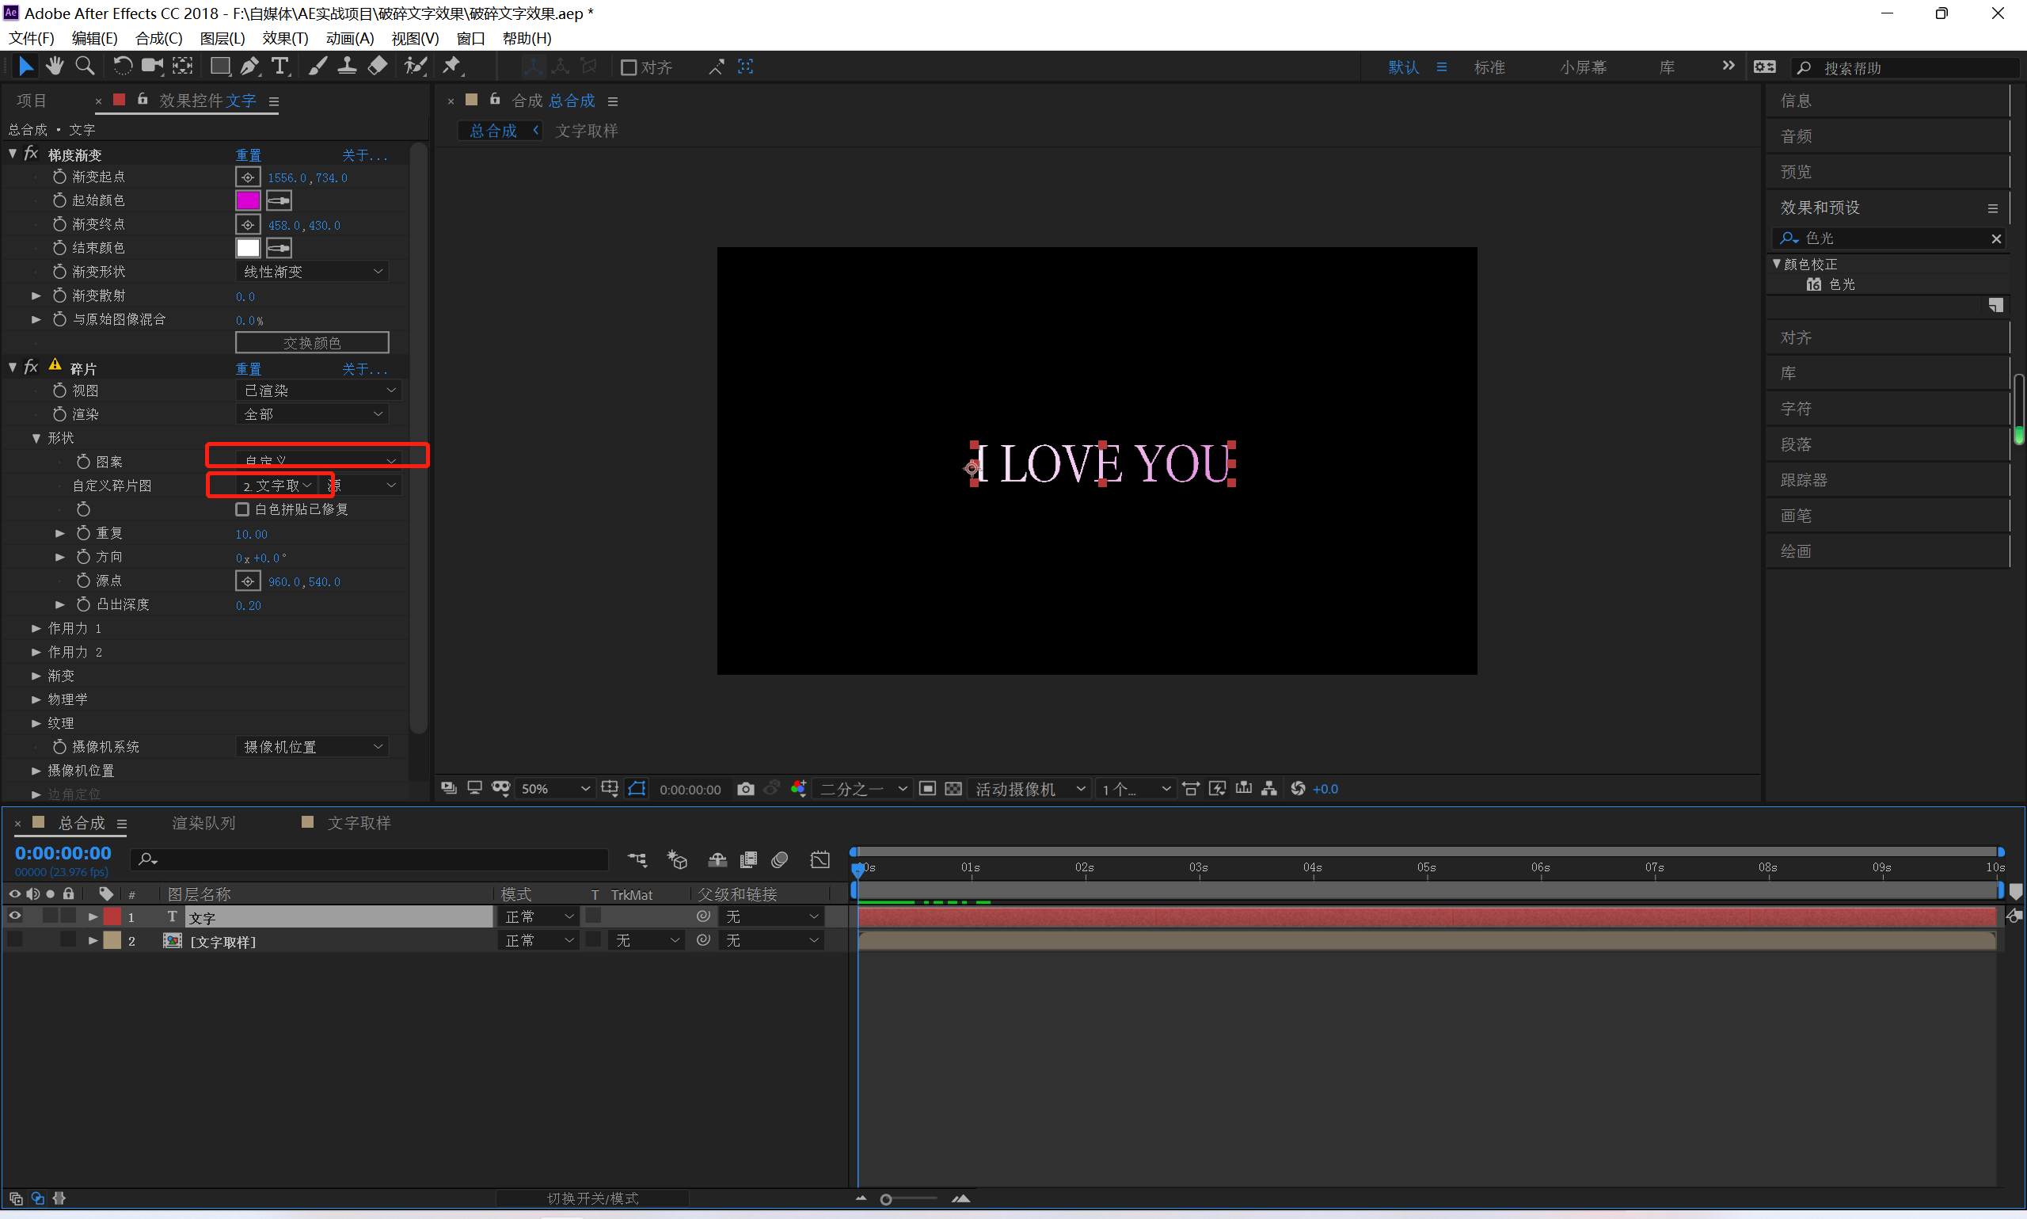Click 重置 link for 梯度渐变
The height and width of the screenshot is (1219, 2027).
249,155
